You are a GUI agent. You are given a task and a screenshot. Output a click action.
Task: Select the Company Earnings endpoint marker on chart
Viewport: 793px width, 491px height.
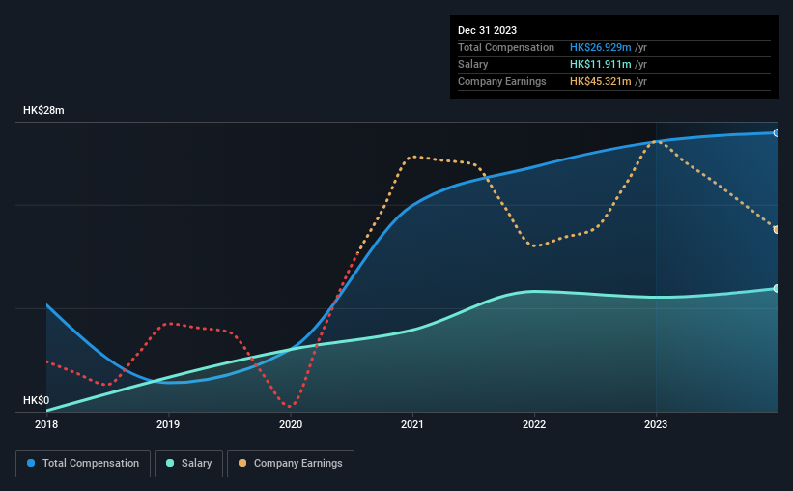point(776,230)
